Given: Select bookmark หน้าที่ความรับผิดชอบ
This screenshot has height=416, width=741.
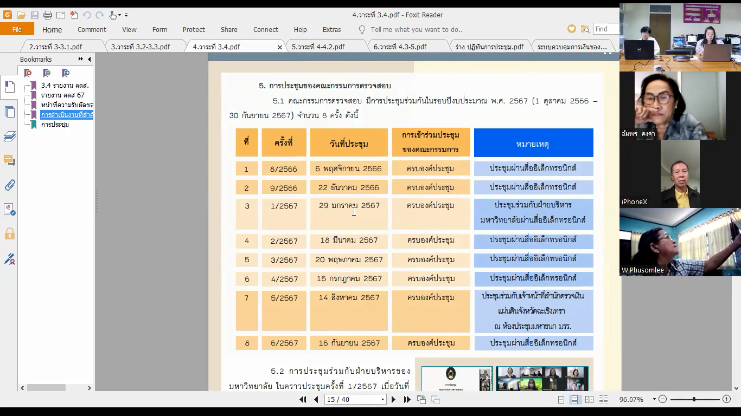Looking at the screenshot, I should coord(67,105).
